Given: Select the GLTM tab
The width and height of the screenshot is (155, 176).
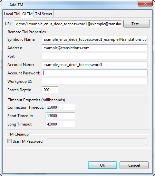Looking at the screenshot, I should pos(27,14).
